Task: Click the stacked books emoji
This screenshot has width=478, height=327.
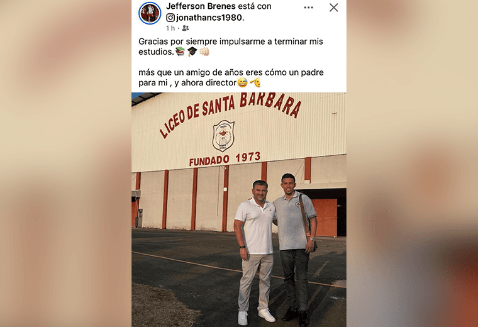Action: (x=180, y=52)
